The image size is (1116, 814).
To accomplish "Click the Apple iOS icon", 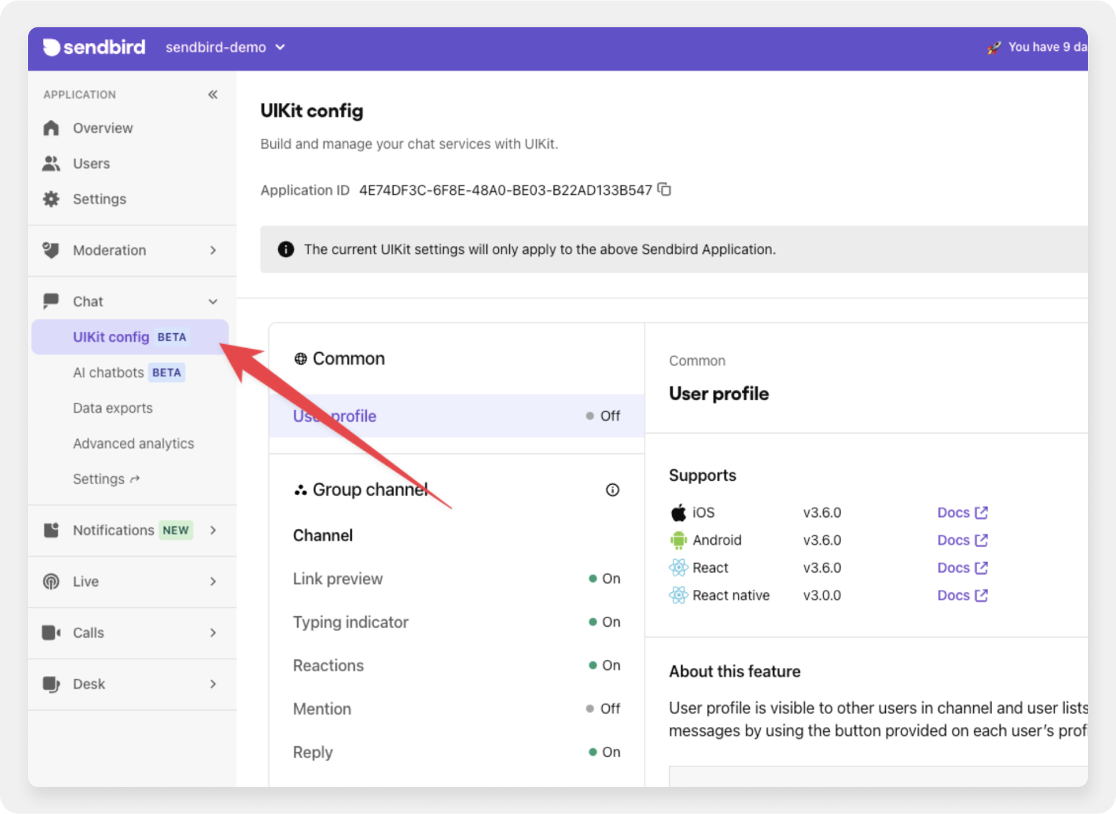I will pyautogui.click(x=679, y=513).
